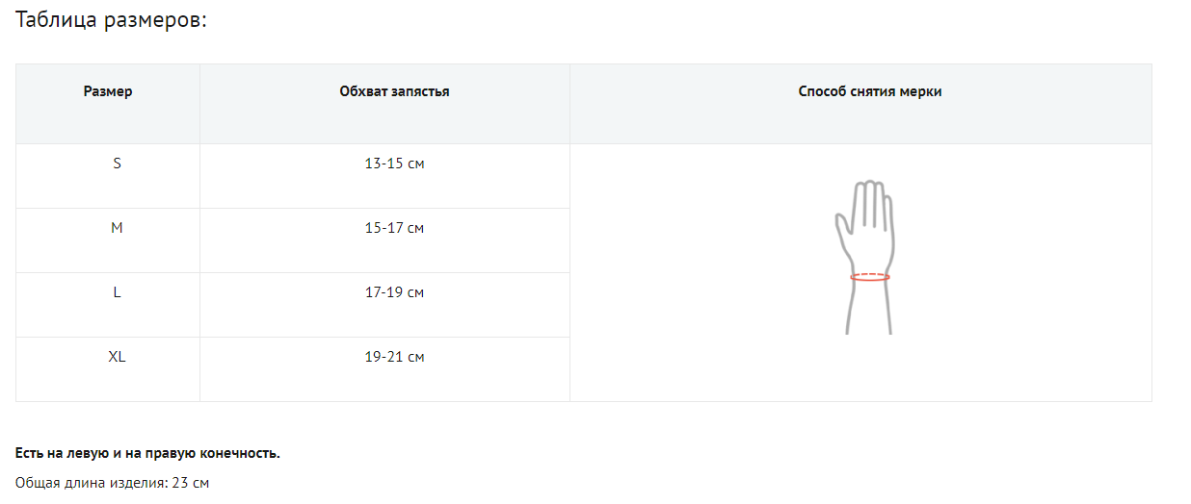Pick the L size cell
This screenshot has width=1191, height=504.
tap(118, 292)
